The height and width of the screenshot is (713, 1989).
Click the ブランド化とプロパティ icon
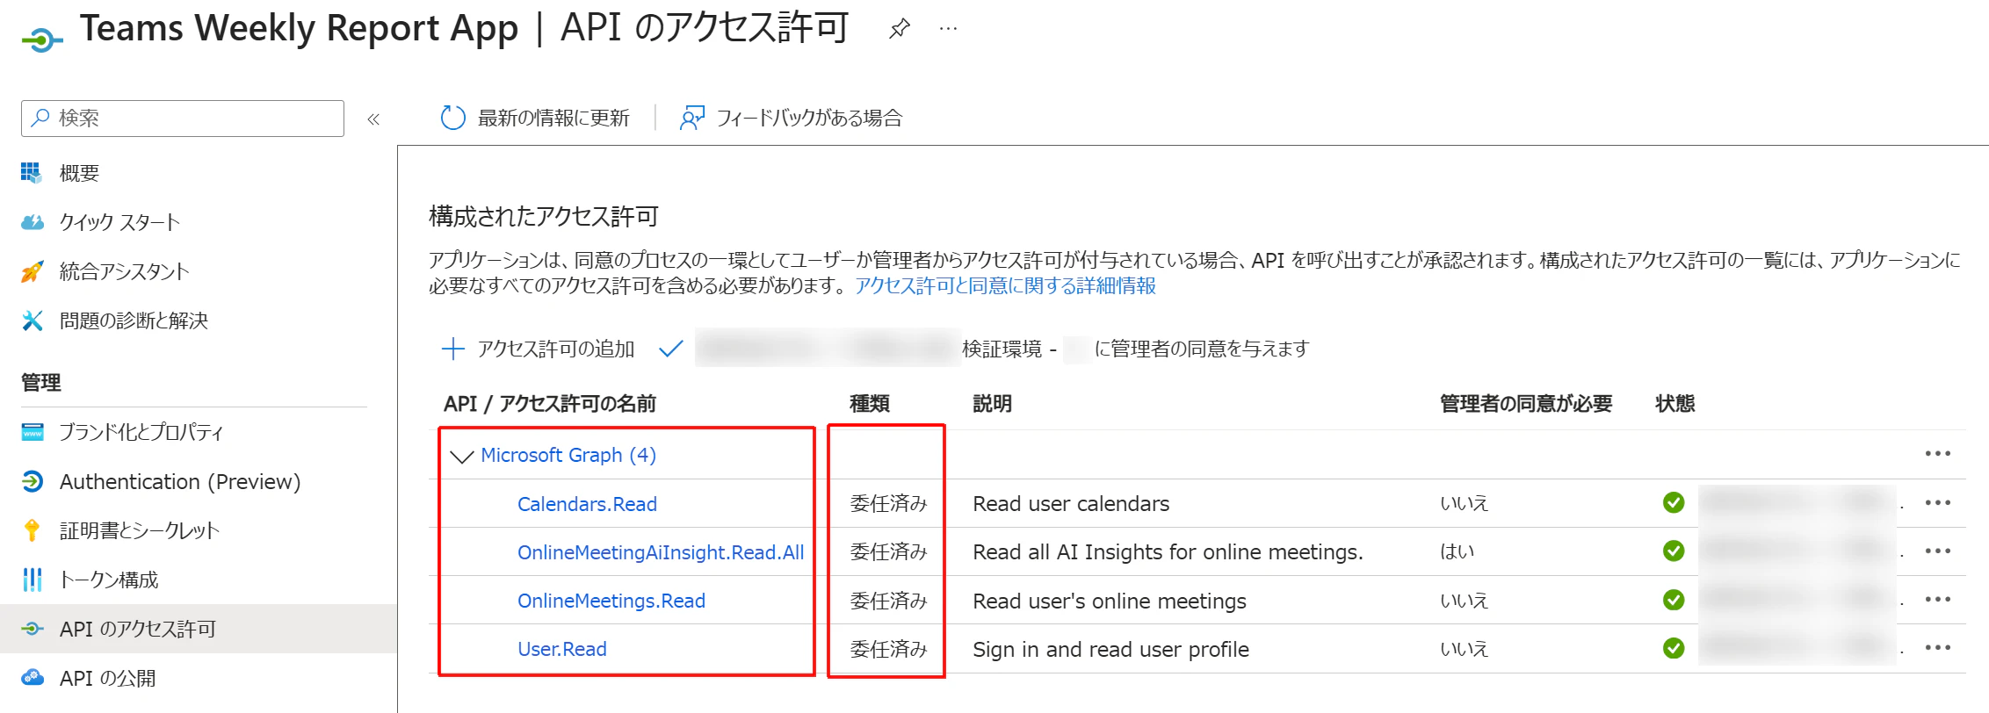point(33,432)
